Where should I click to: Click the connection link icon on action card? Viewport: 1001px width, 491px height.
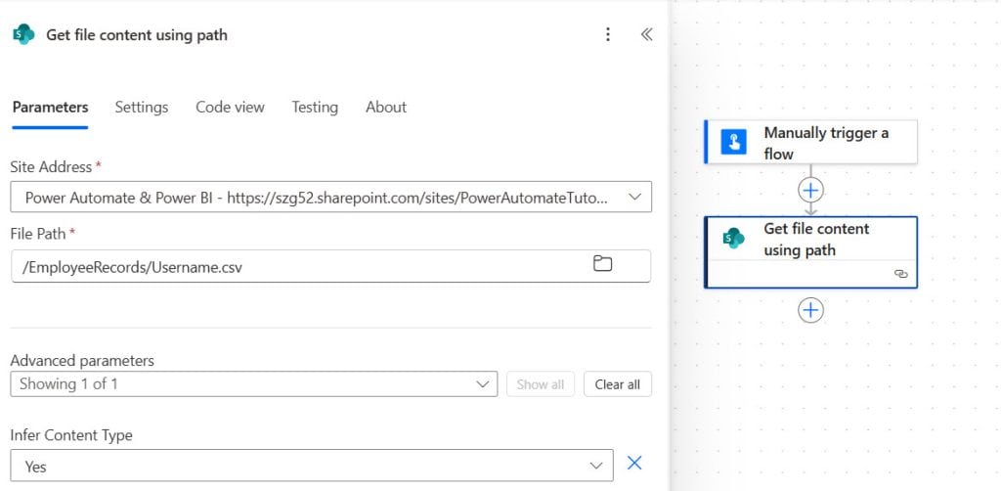pyautogui.click(x=900, y=273)
